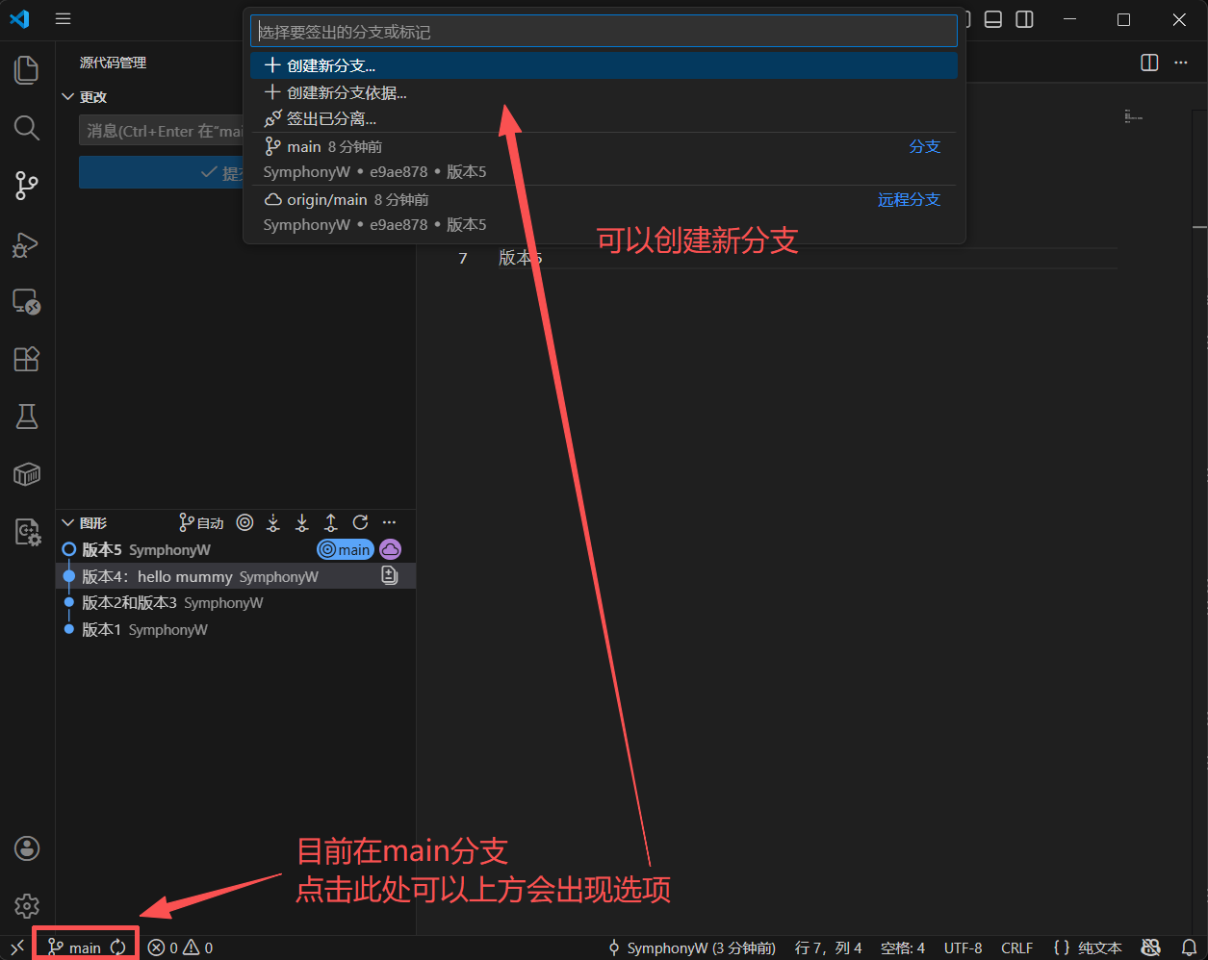The image size is (1208, 960).
Task: Open the Source Control view icon
Action: coord(27,186)
